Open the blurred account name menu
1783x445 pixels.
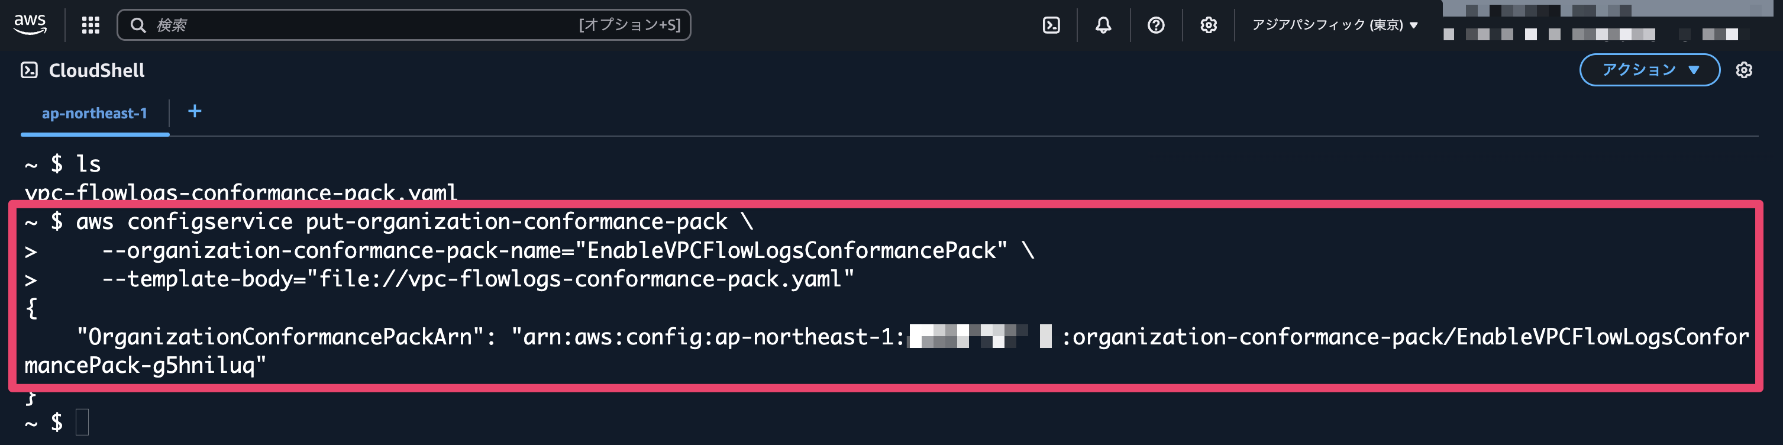tap(1606, 25)
